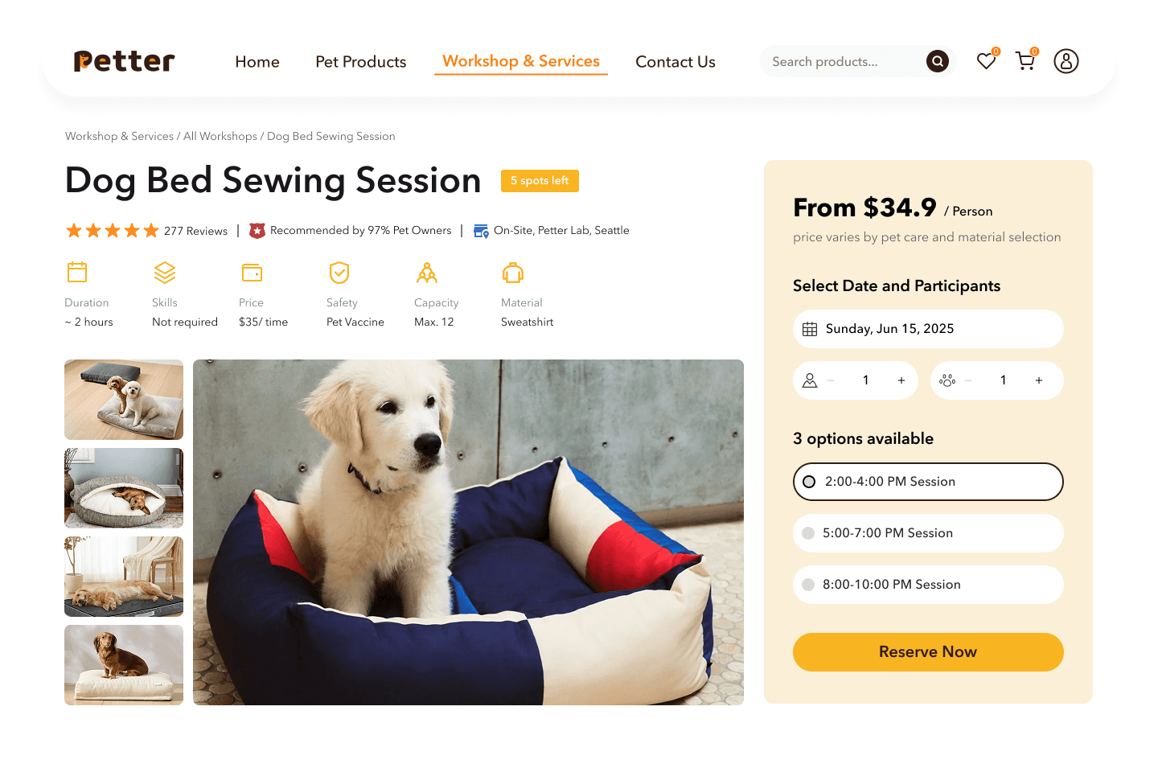This screenshot has width=1158, height=764.
Task: Select the 5:00-7:00 PM Session option
Action: (x=928, y=533)
